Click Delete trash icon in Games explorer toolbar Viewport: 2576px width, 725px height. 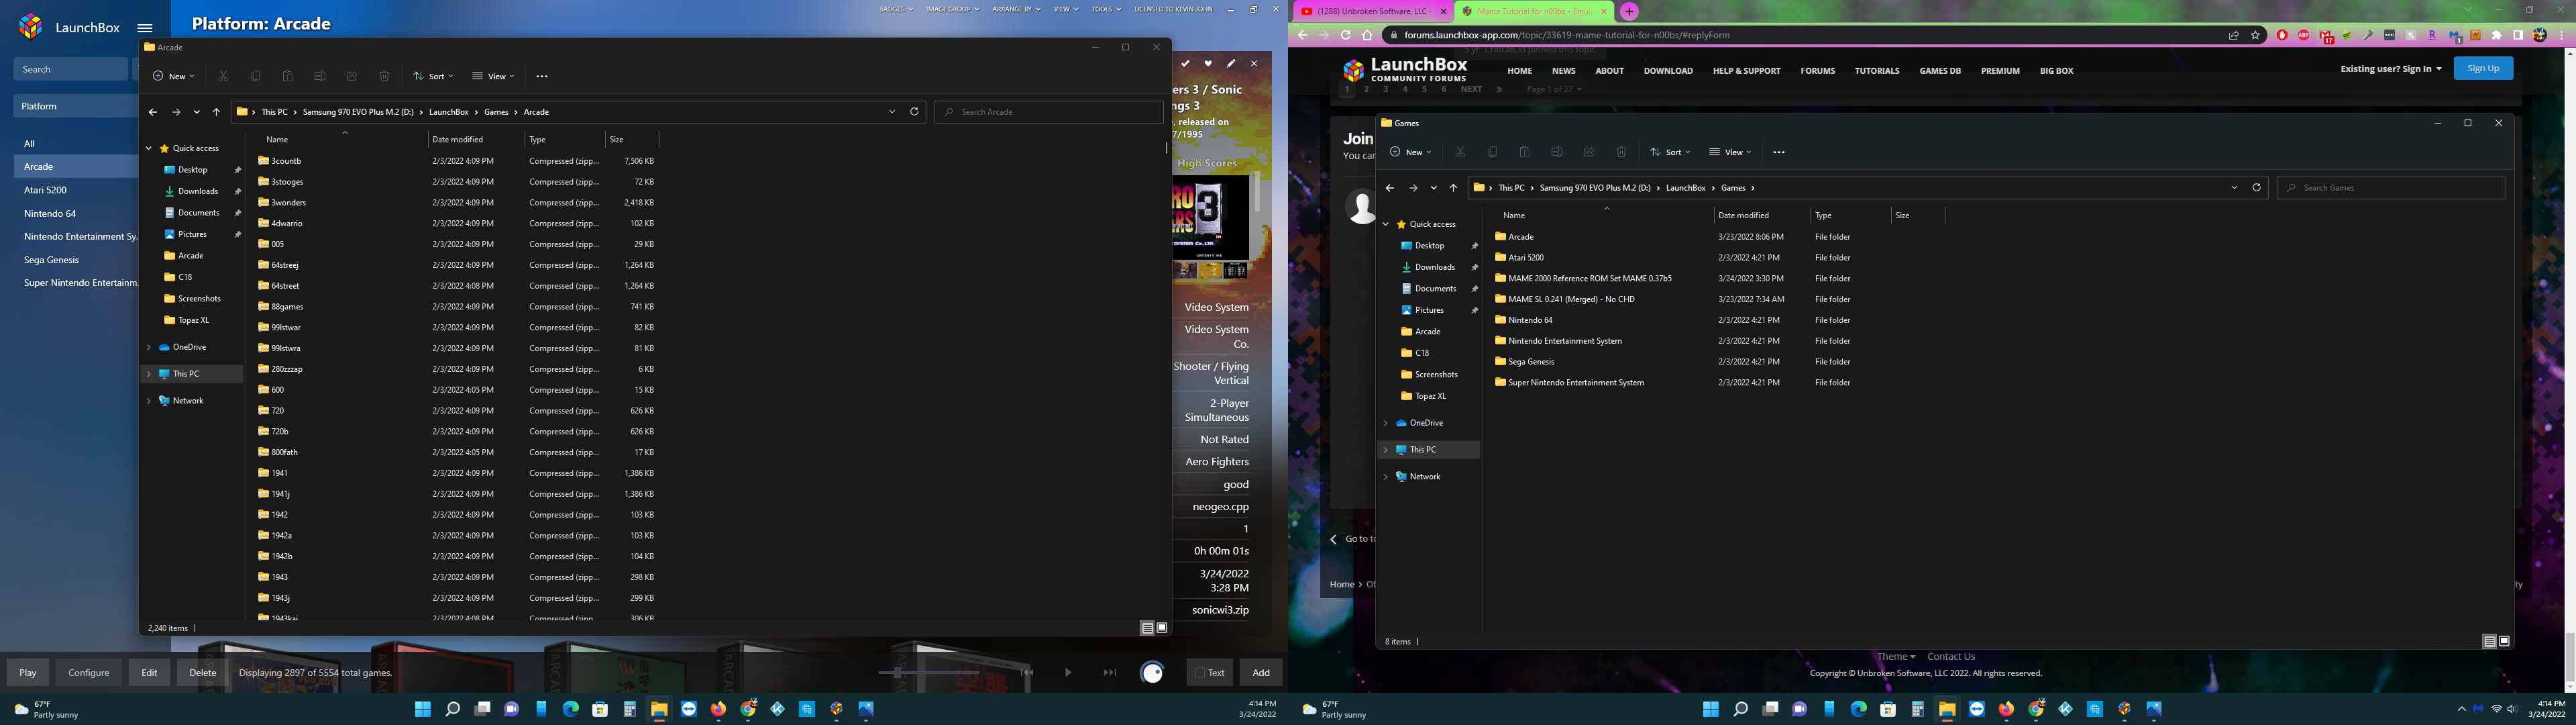[x=1621, y=152]
